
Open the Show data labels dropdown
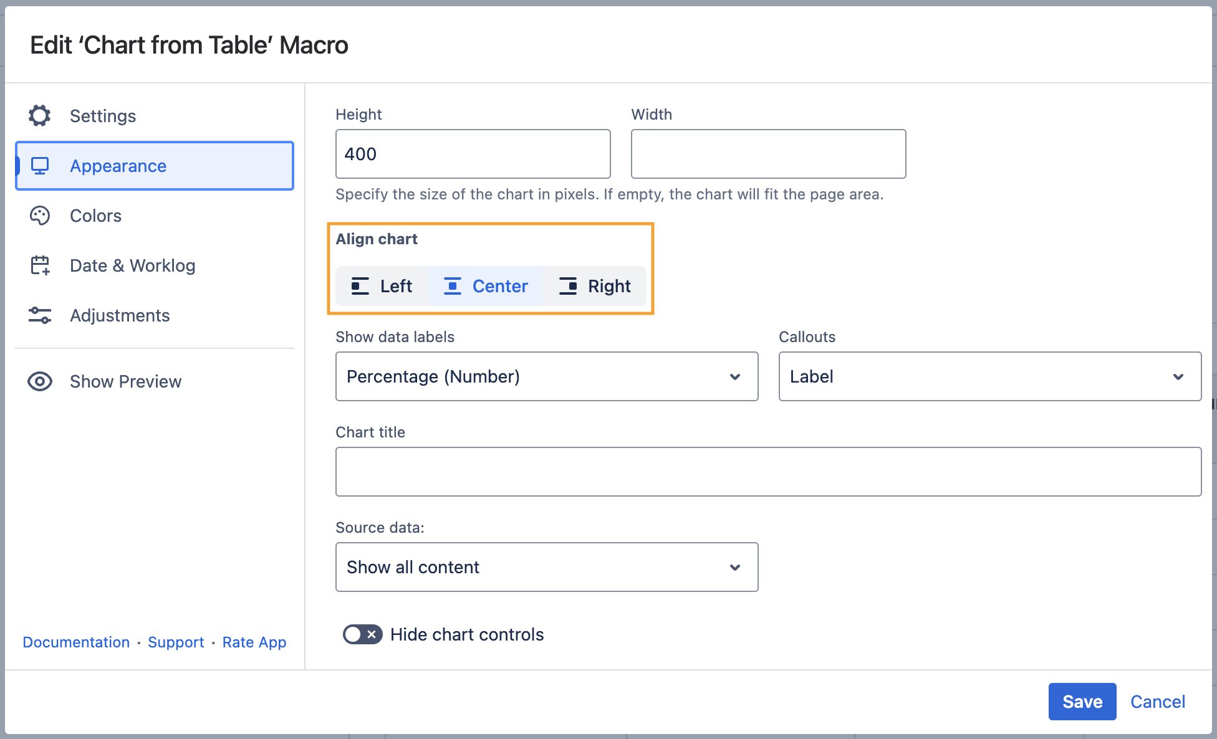coord(546,376)
